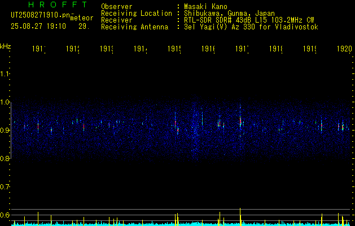Click the Receiving Location label
355x226 pixels.
(x=137, y=14)
